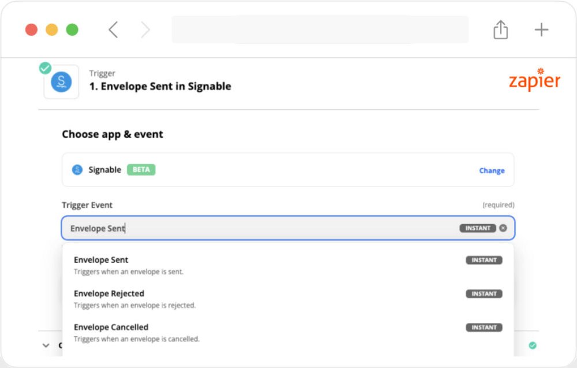Expand the collapsed section chevron at bottom
This screenshot has height=368, width=577.
[46, 345]
